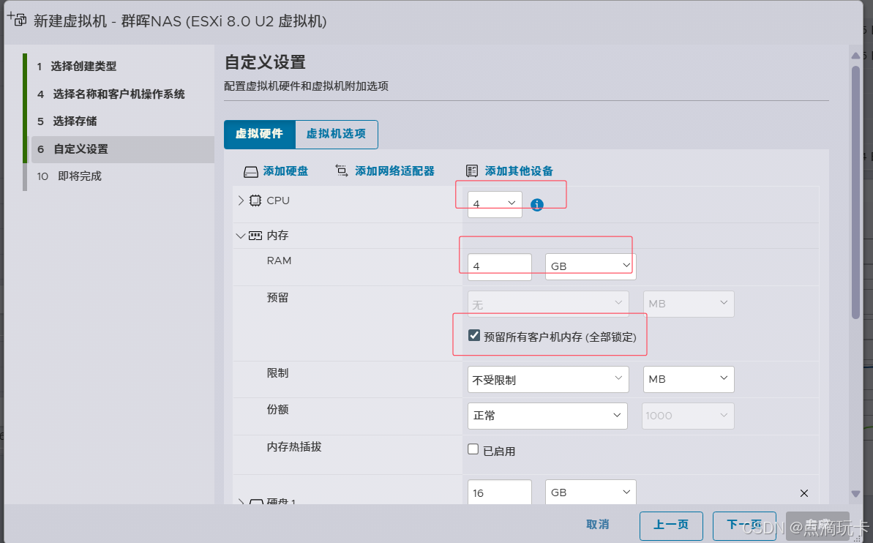The height and width of the screenshot is (543, 873).
Task: Go to step 1 选择创建类型
Action: point(77,67)
